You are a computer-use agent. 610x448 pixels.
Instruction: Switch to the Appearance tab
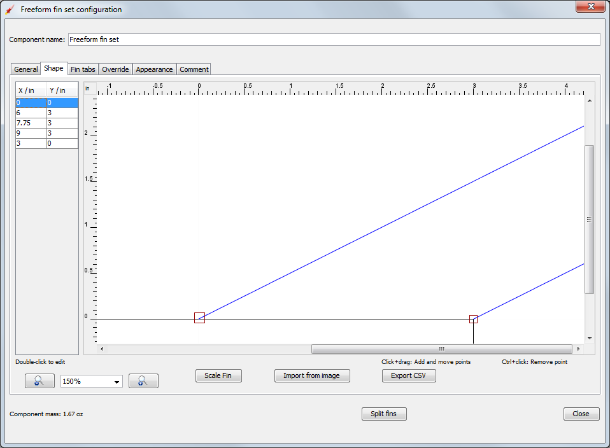coord(153,69)
